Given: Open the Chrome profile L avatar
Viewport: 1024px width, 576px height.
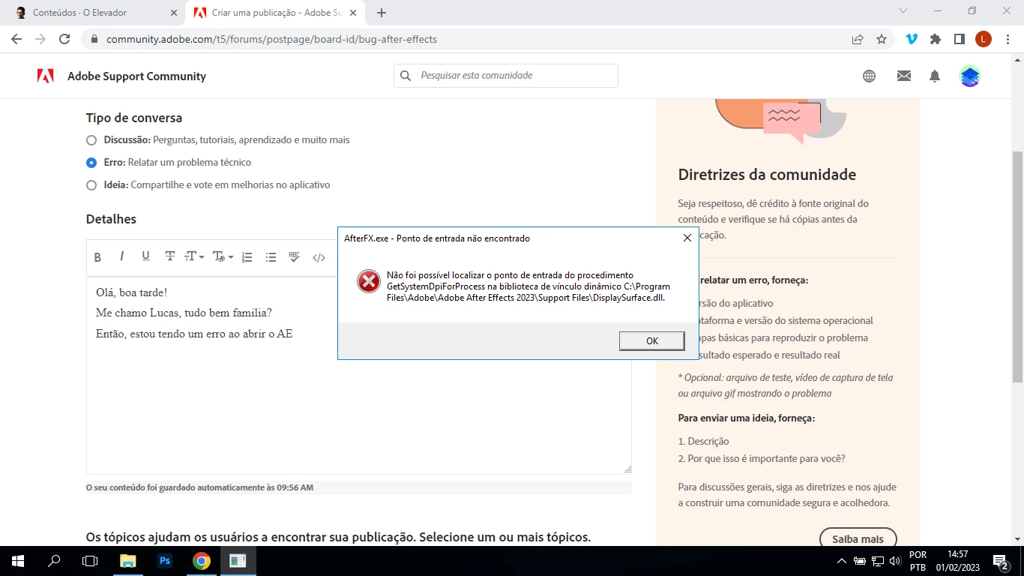Looking at the screenshot, I should click(984, 39).
